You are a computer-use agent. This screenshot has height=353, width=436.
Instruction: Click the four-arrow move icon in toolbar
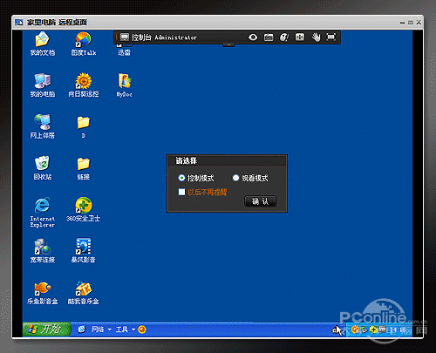[x=300, y=37]
